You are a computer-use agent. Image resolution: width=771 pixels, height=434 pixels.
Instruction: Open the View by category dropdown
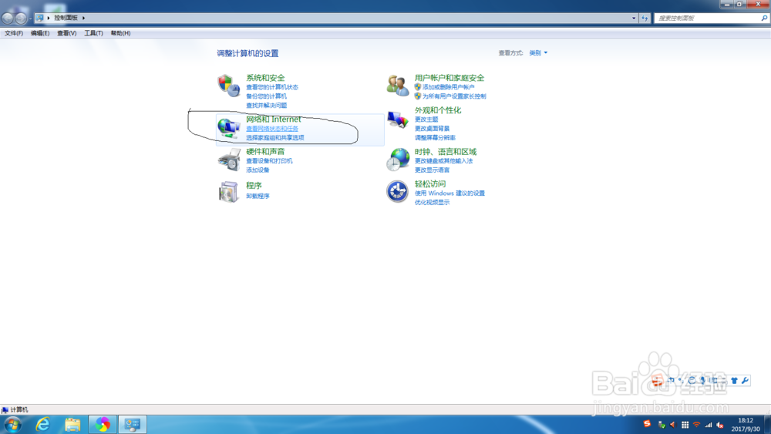538,52
